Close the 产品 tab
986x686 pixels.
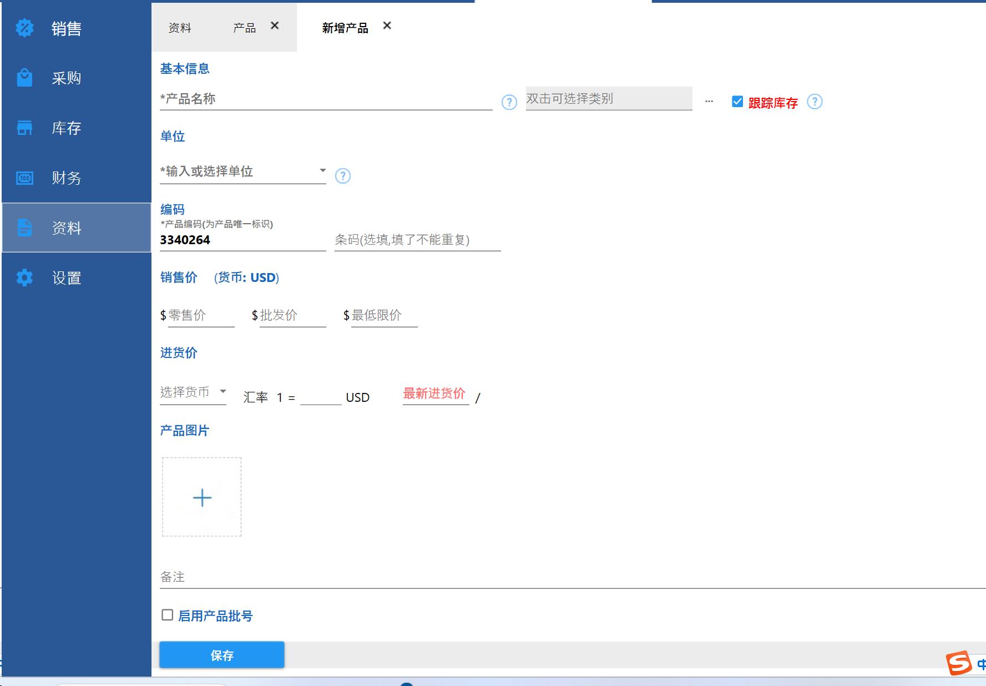(x=275, y=26)
